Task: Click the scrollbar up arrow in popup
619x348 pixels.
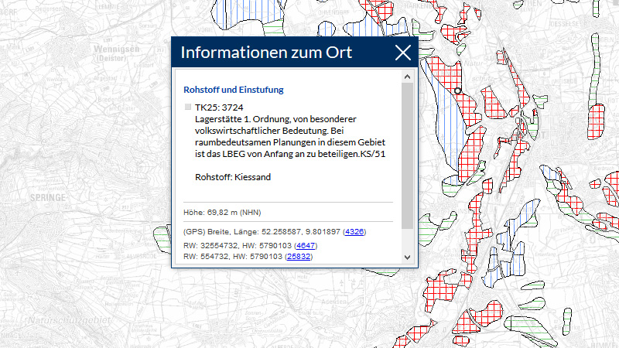Action: coord(407,77)
